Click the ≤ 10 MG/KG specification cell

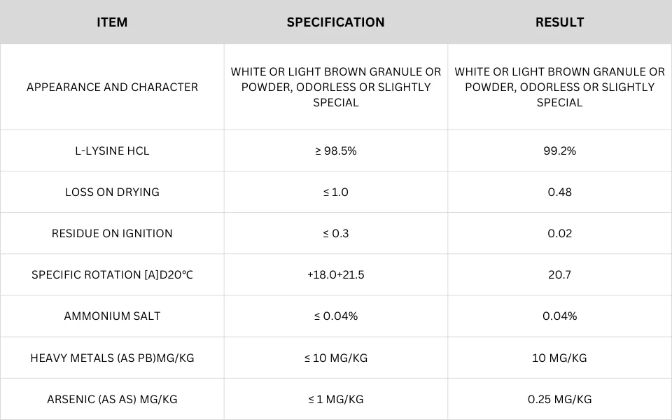tap(335, 358)
